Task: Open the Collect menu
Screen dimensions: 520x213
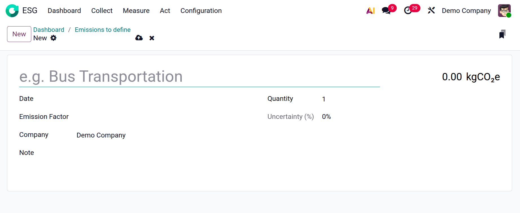Action: tap(102, 11)
